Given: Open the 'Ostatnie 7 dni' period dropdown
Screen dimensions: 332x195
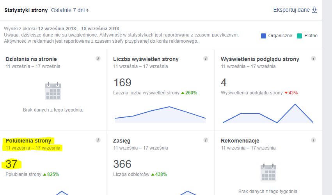Looking at the screenshot, I should tap(70, 10).
